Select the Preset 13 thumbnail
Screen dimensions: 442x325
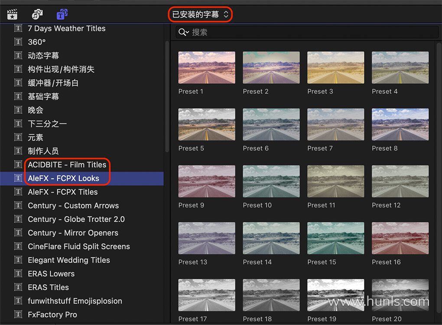[x=207, y=238]
